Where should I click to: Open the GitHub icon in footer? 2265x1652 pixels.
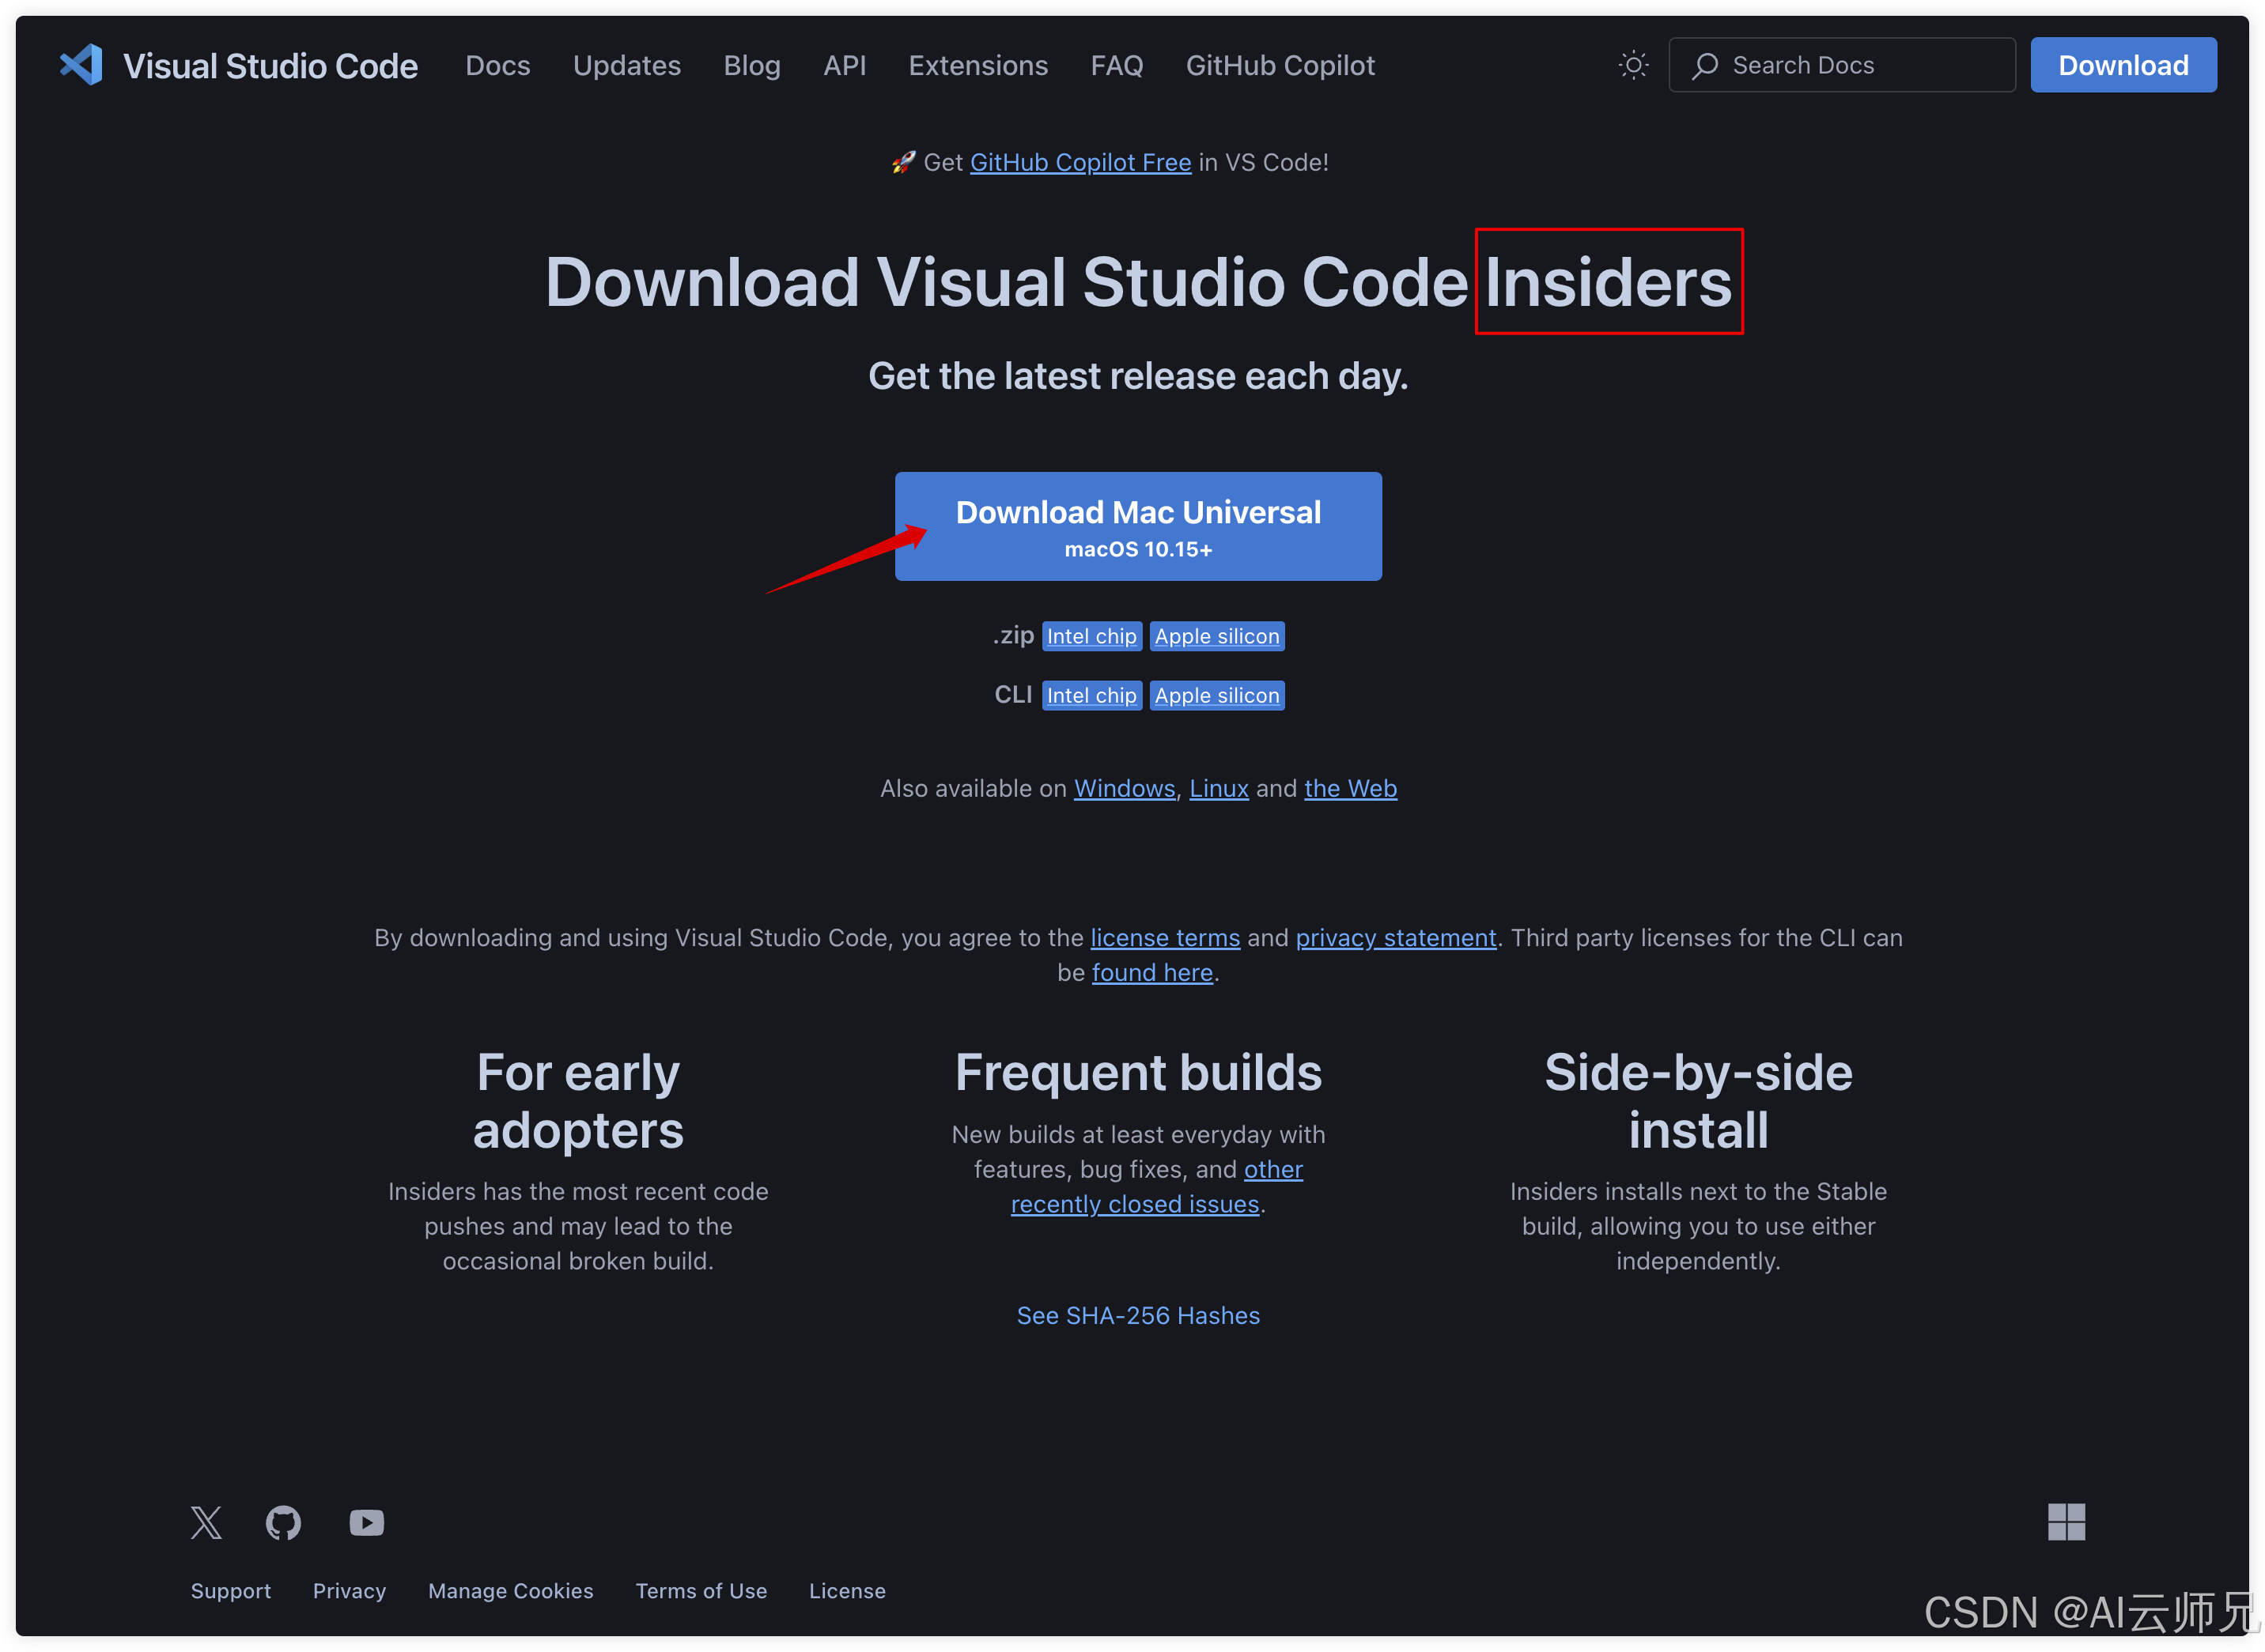pyautogui.click(x=283, y=1522)
